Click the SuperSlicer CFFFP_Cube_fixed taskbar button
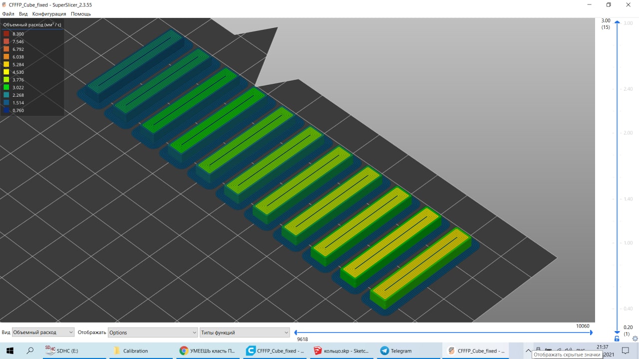Viewport: 639px width, 359px height. 475,351
